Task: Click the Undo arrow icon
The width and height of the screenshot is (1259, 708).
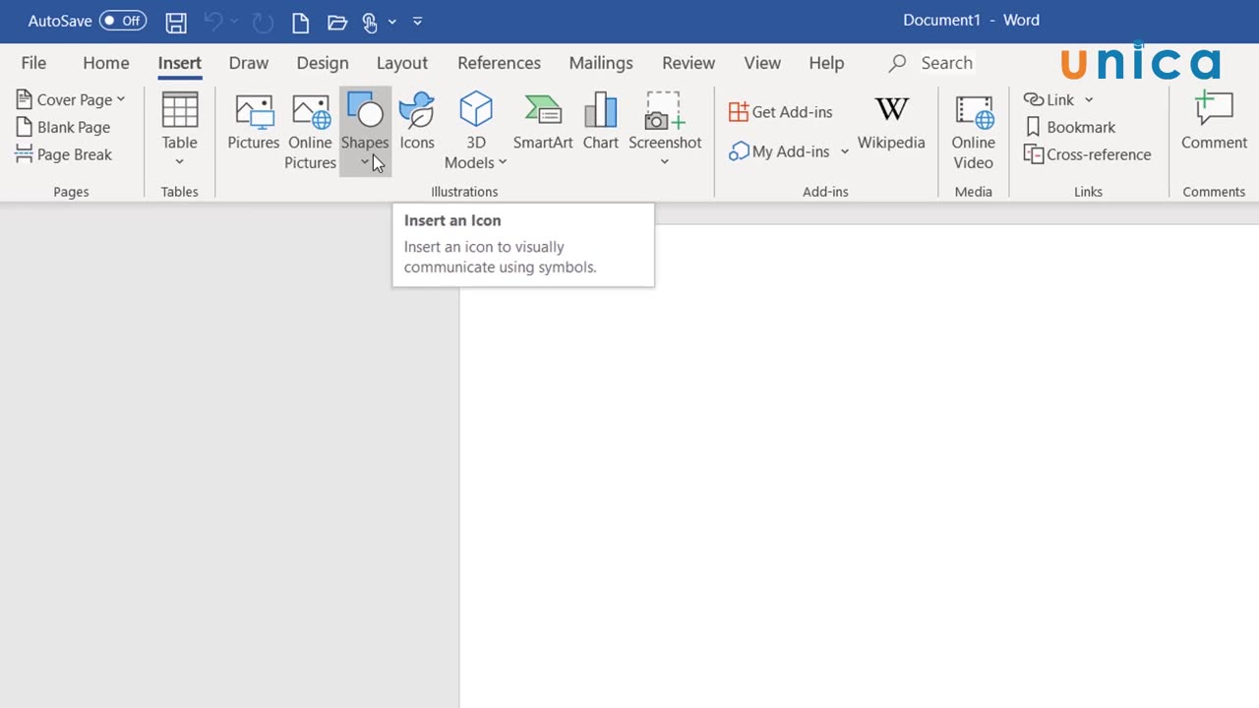Action: click(x=213, y=21)
